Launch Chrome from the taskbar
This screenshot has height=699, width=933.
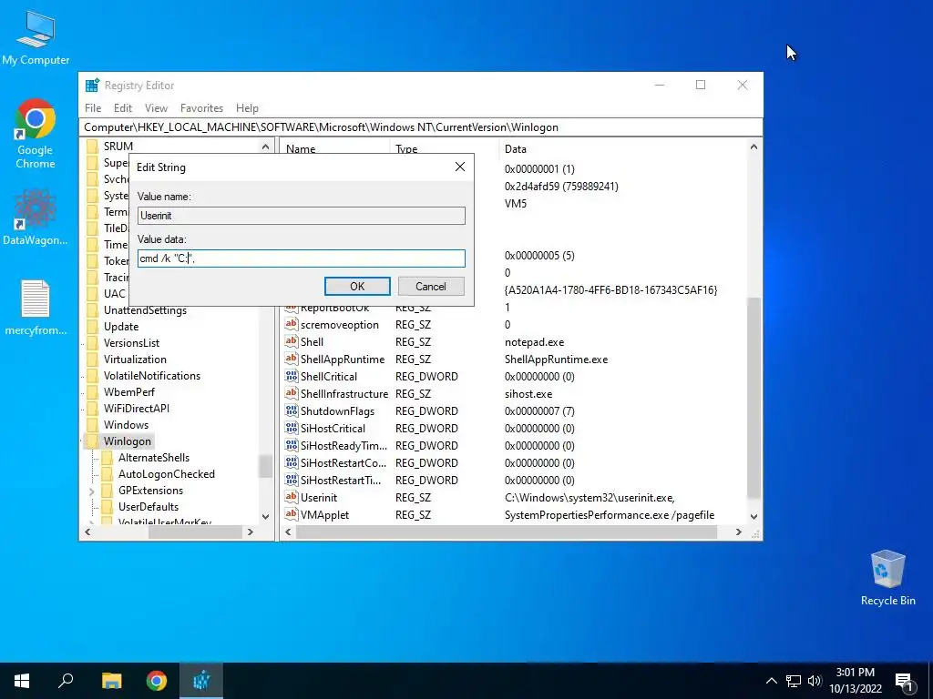tap(157, 681)
